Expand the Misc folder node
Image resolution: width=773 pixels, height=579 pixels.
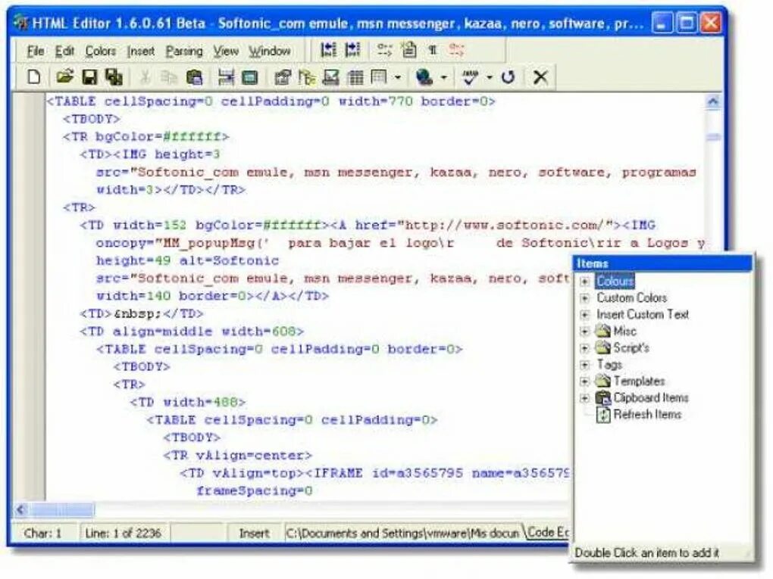[x=585, y=332]
